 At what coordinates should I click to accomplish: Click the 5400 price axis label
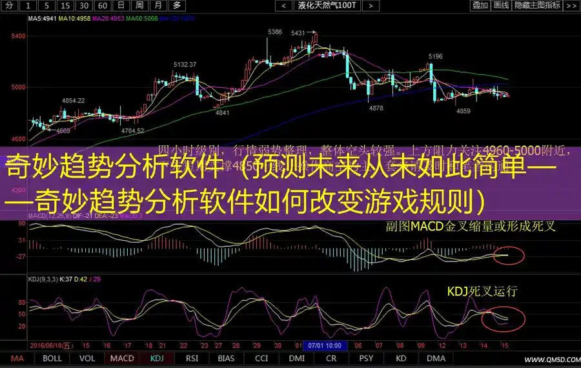point(19,36)
